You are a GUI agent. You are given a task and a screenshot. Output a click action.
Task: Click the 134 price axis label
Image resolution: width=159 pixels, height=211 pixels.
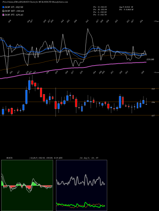tap(153, 102)
